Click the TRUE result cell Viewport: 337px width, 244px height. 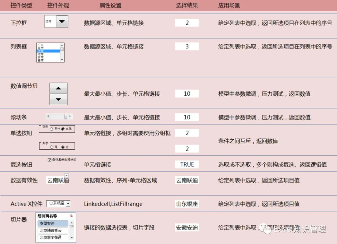(x=187, y=164)
